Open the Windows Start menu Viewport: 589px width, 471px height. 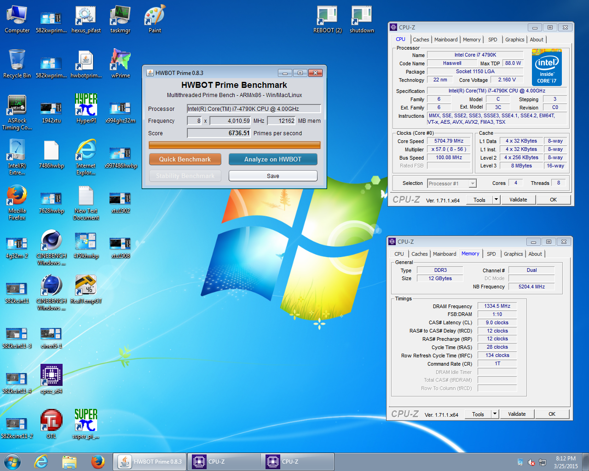(12, 462)
